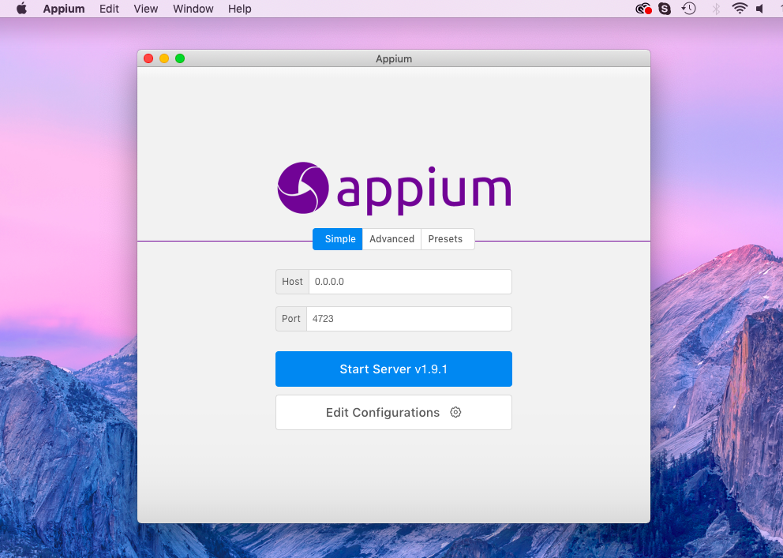Open Time Machine menu bar icon
Screen dimensions: 783x558
[x=689, y=9]
